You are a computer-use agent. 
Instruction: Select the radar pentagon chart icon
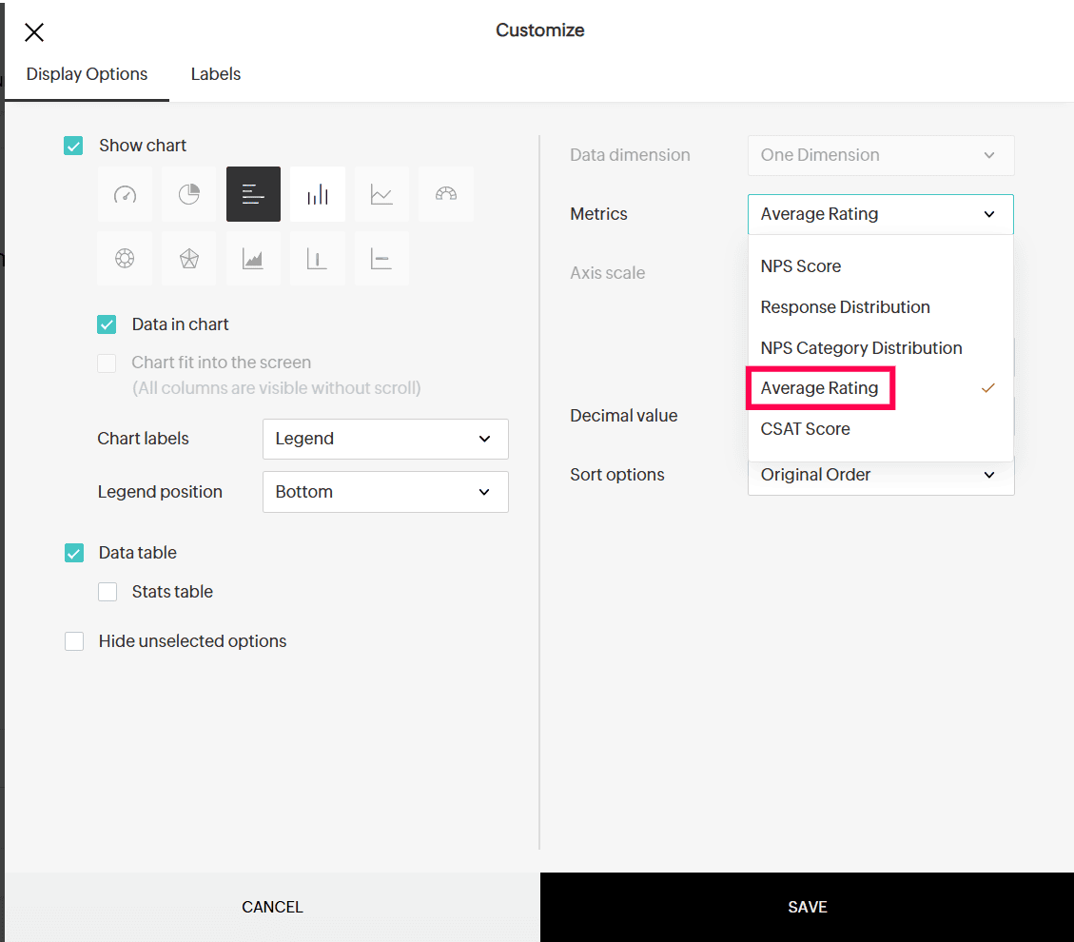click(x=189, y=259)
